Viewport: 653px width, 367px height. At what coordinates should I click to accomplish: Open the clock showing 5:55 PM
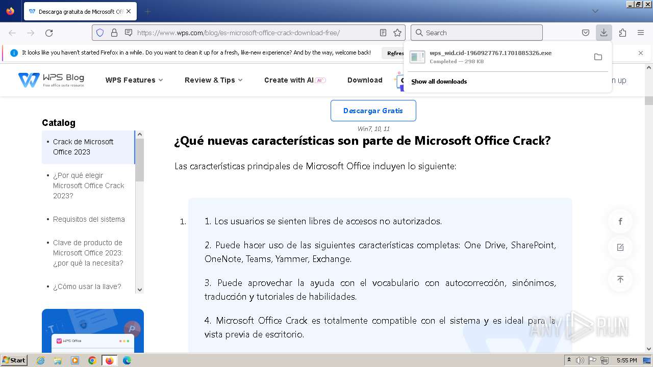point(626,360)
